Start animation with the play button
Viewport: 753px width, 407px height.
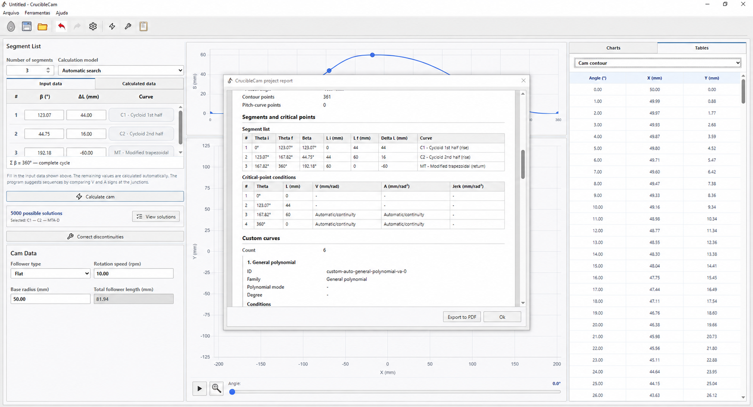coord(200,388)
